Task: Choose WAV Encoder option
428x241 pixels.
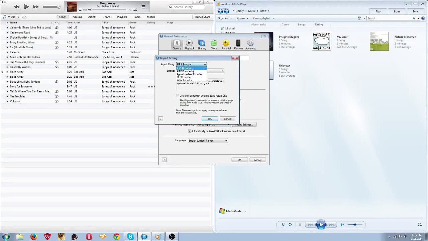Action: pos(191,80)
